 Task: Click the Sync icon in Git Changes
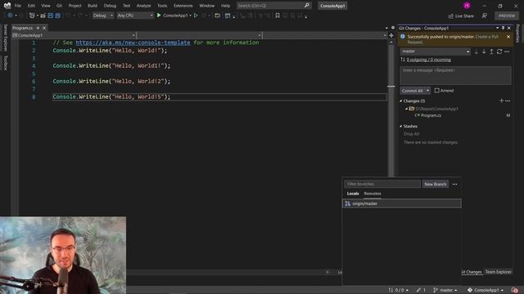[499, 51]
